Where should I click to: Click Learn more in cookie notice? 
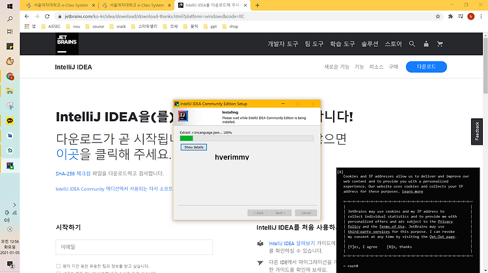pyautogui.click(x=413, y=191)
